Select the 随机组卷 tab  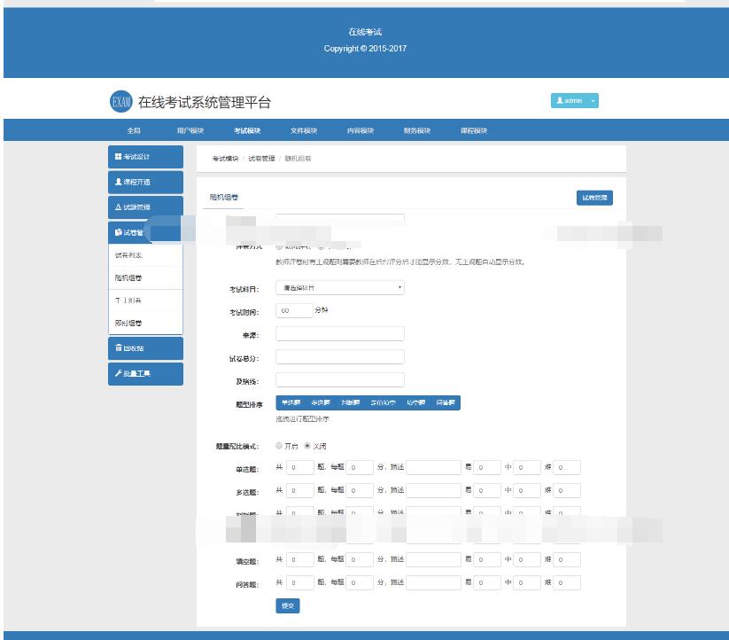coord(223,198)
